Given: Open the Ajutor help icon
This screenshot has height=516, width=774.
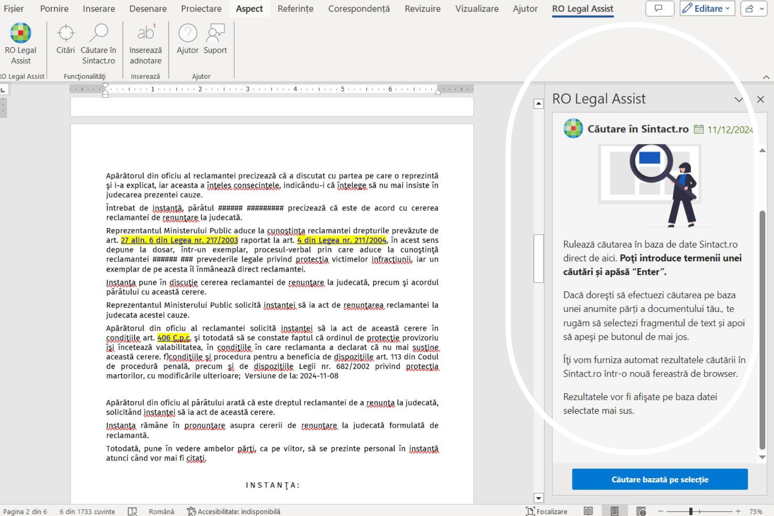Looking at the screenshot, I should click(187, 33).
